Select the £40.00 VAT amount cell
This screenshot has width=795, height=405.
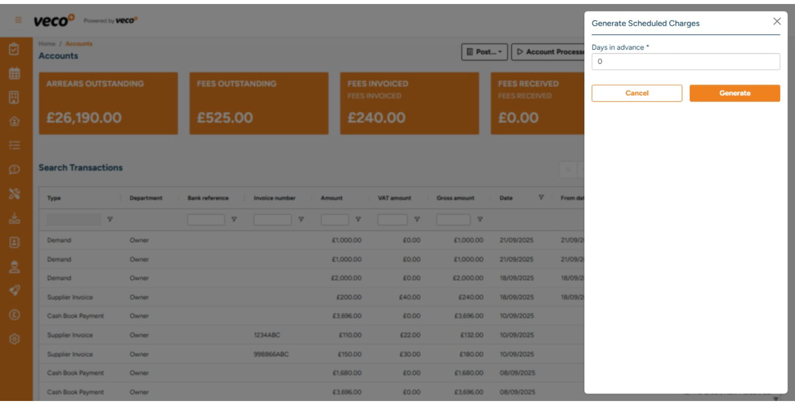(410, 297)
